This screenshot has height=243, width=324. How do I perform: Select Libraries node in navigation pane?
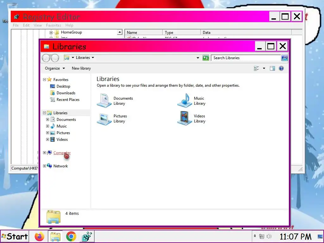click(60, 113)
